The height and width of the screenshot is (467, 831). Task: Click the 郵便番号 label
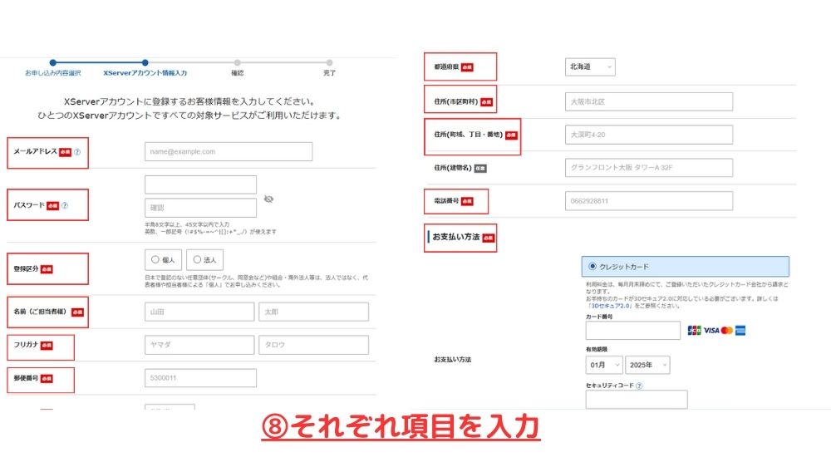26,378
